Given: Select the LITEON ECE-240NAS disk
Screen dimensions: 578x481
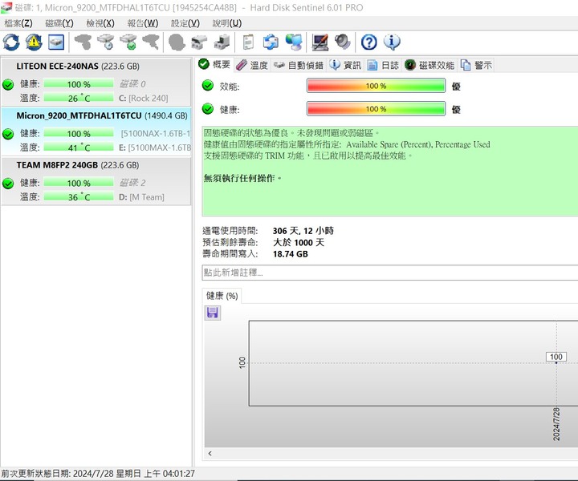Looking at the screenshot, I should click(96, 82).
